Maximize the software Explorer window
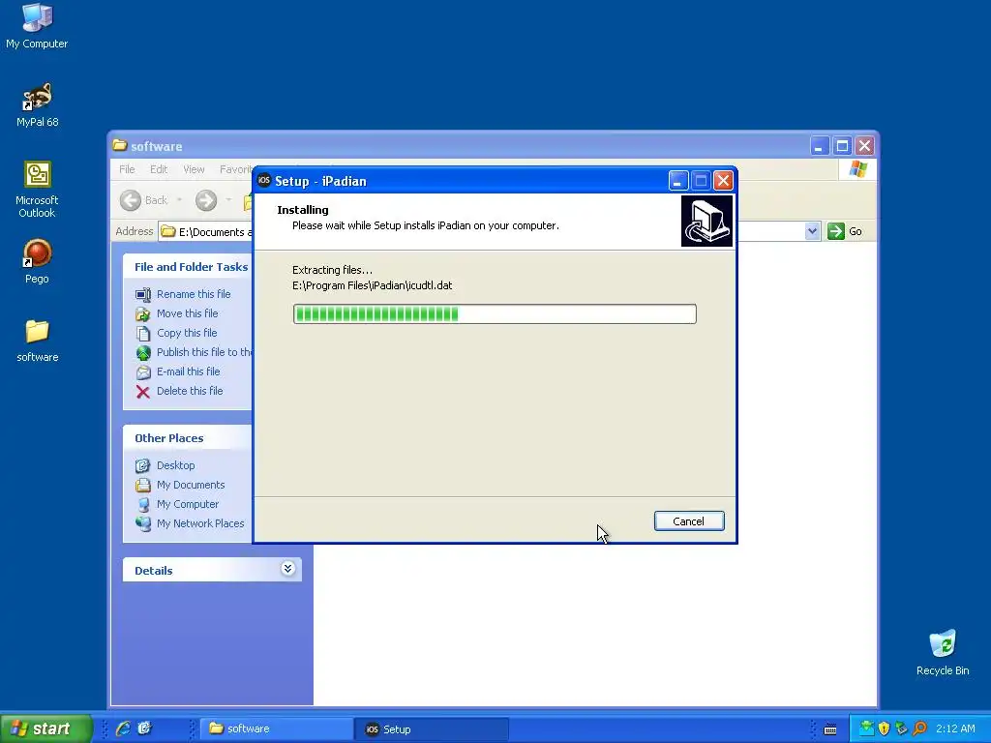Screen dimensions: 991x743 (x=842, y=146)
